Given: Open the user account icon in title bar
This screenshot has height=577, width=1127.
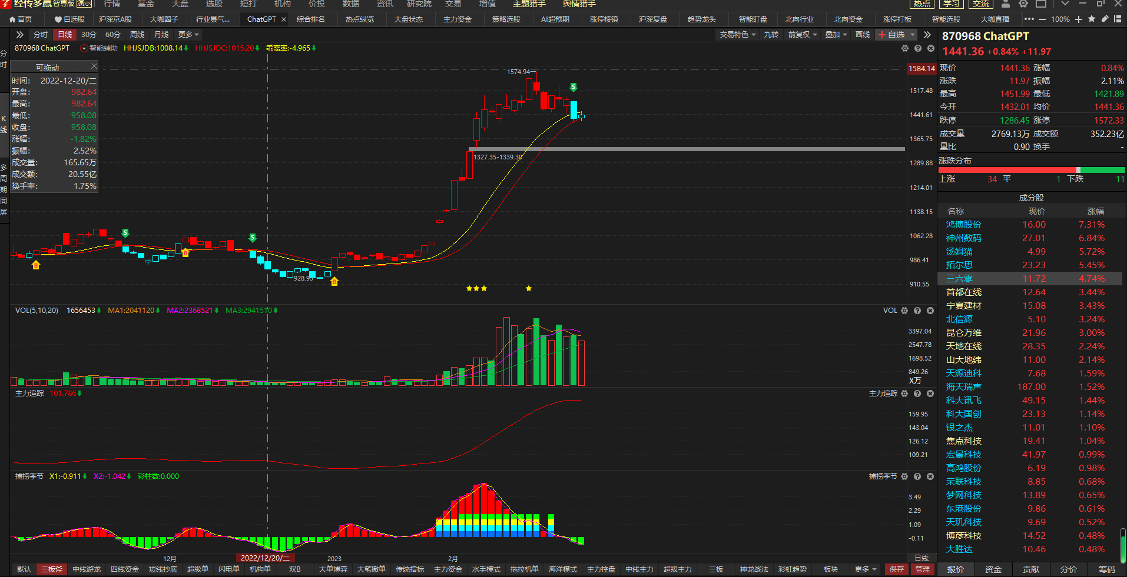Looking at the screenshot, I should tap(1006, 4).
